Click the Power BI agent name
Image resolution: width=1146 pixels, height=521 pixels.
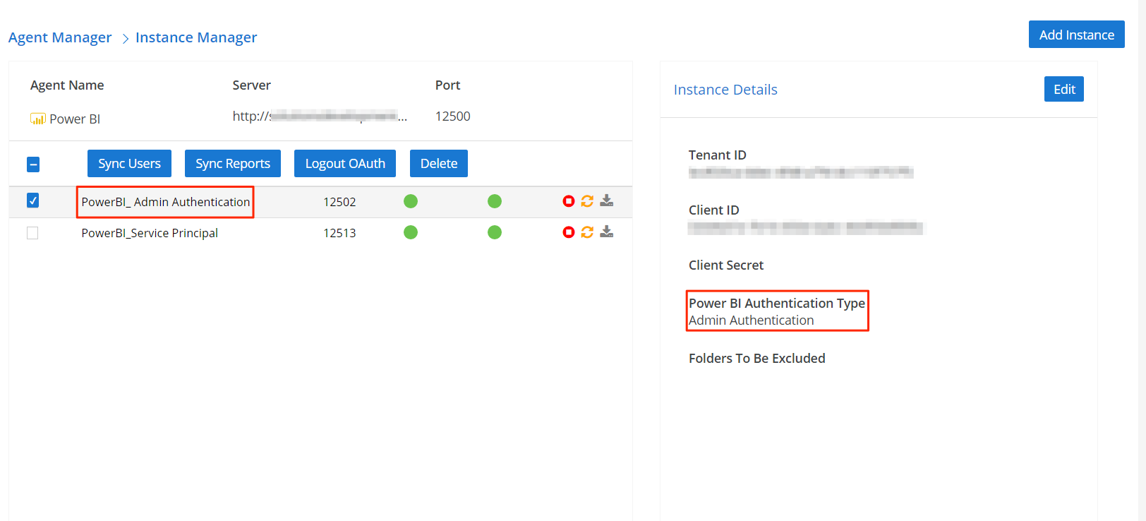click(75, 119)
